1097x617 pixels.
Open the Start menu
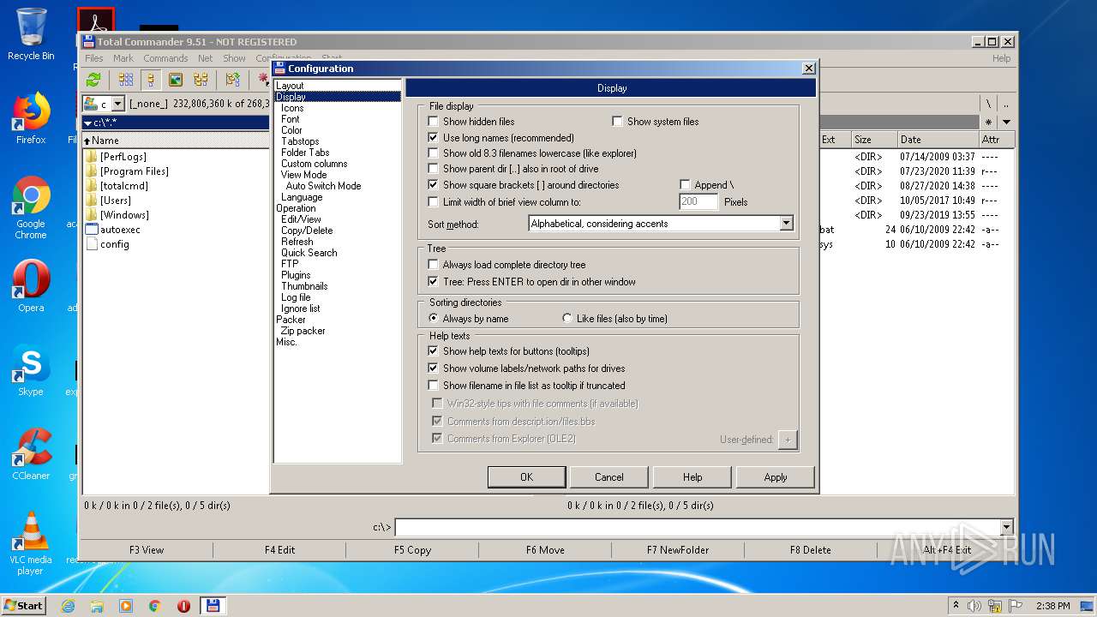coord(23,606)
